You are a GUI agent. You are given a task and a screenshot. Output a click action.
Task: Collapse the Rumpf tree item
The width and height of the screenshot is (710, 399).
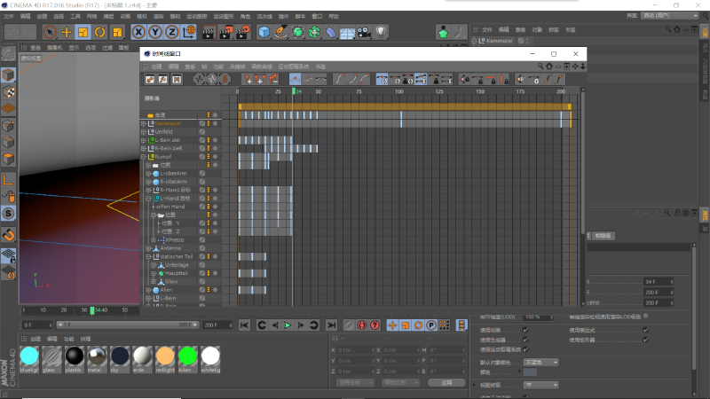[x=144, y=157]
